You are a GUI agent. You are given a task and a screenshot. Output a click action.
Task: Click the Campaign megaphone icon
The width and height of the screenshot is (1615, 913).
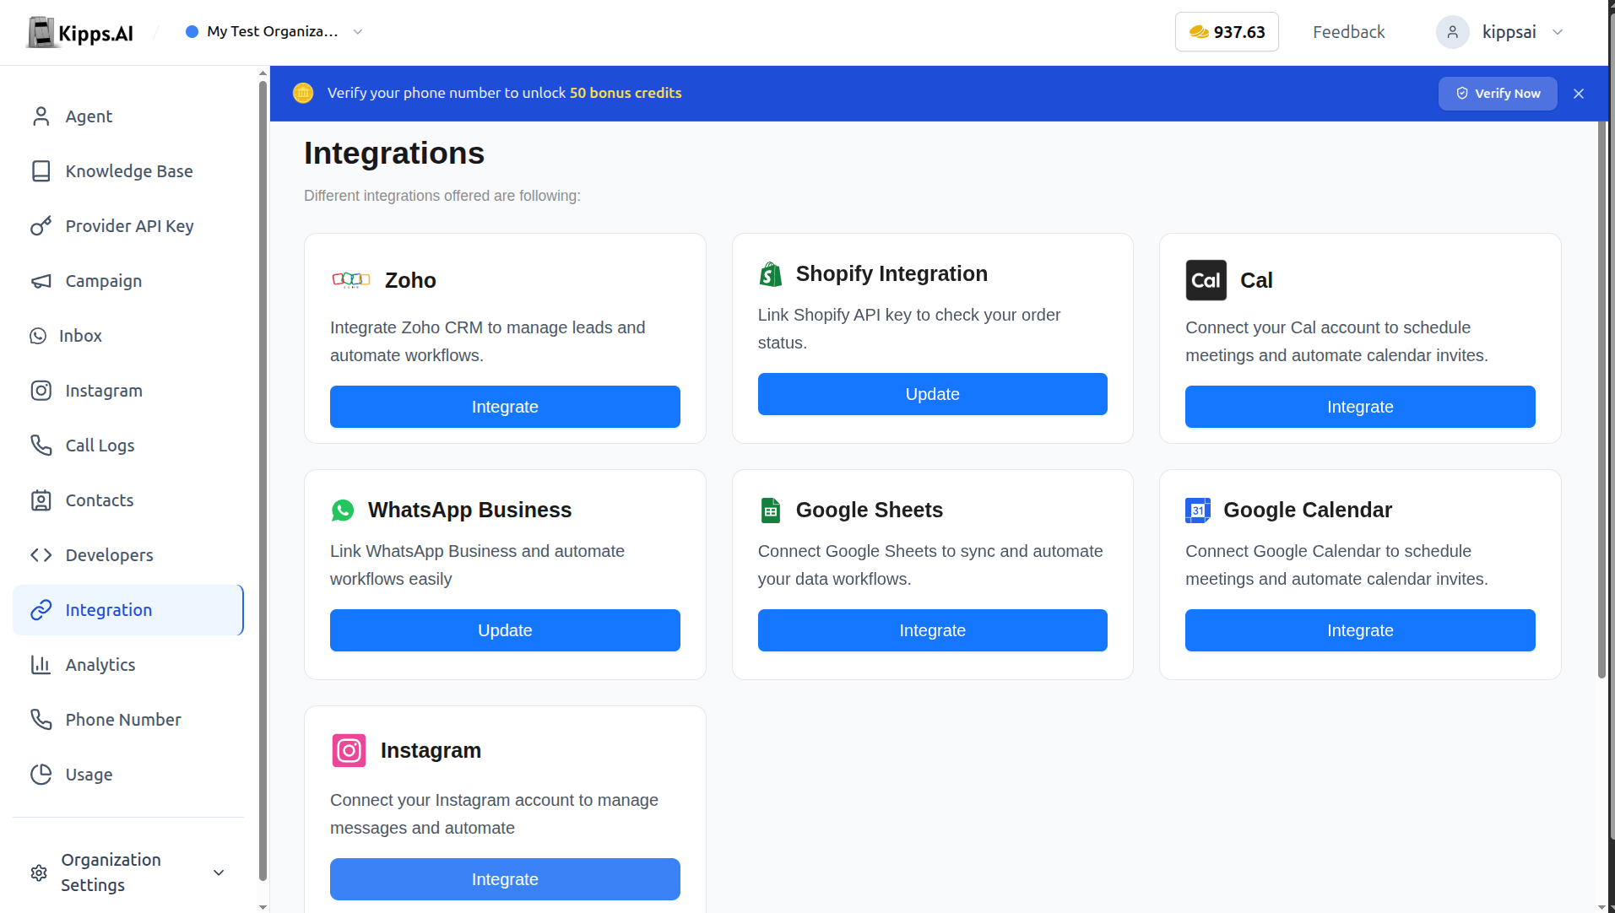(41, 281)
